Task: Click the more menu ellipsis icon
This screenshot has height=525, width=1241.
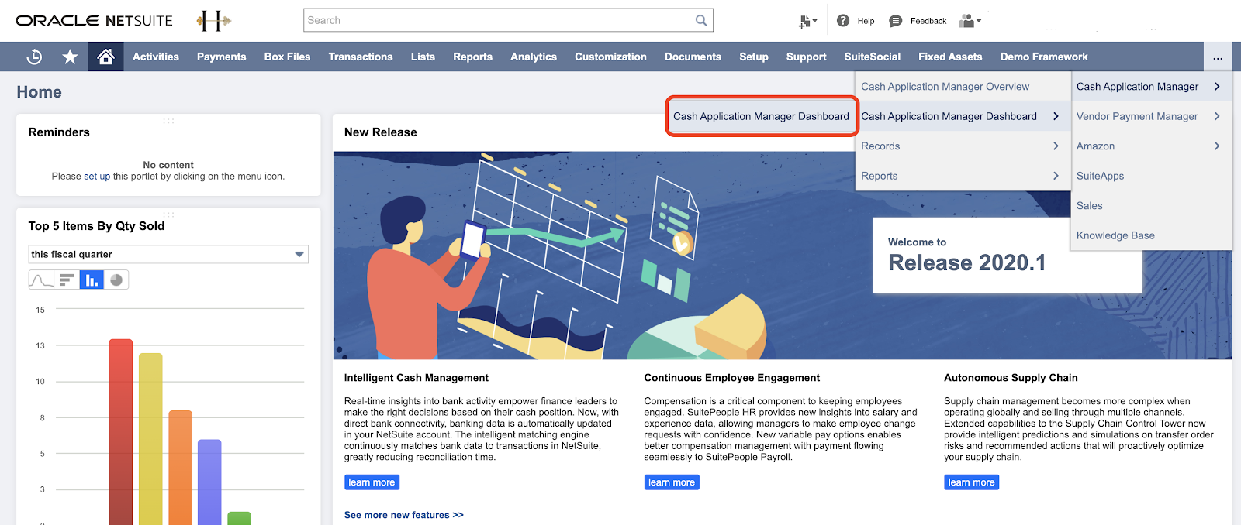Action: 1218,57
